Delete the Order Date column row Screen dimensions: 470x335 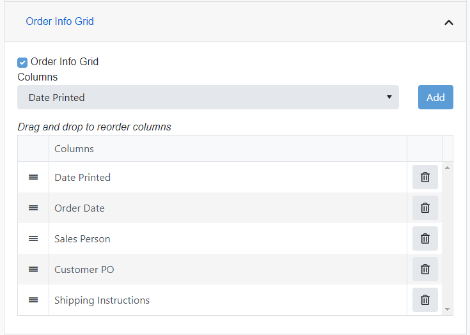point(425,208)
